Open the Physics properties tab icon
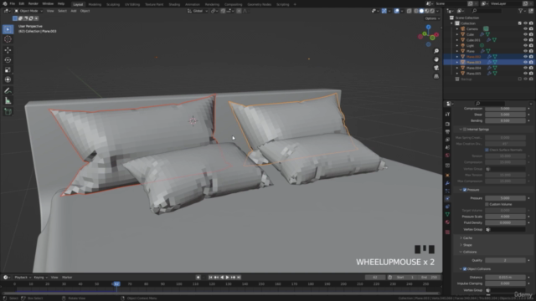The image size is (536, 301). pos(447,199)
